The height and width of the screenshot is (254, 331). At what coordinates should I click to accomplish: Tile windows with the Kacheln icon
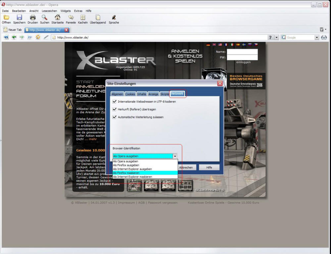(83, 17)
